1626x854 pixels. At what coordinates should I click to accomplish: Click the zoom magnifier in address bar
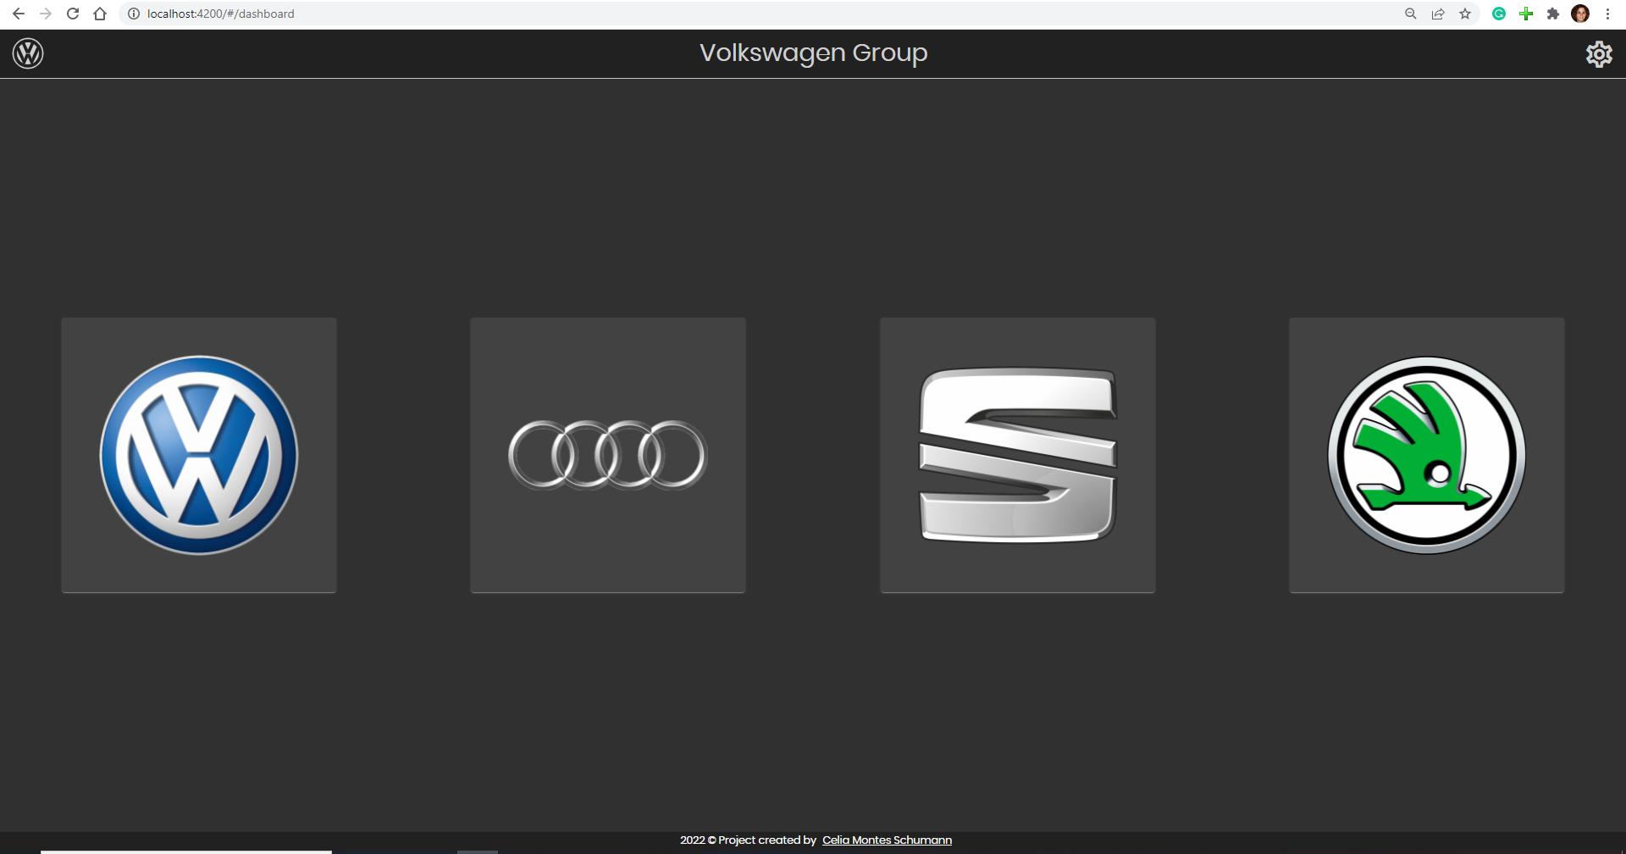tap(1411, 14)
